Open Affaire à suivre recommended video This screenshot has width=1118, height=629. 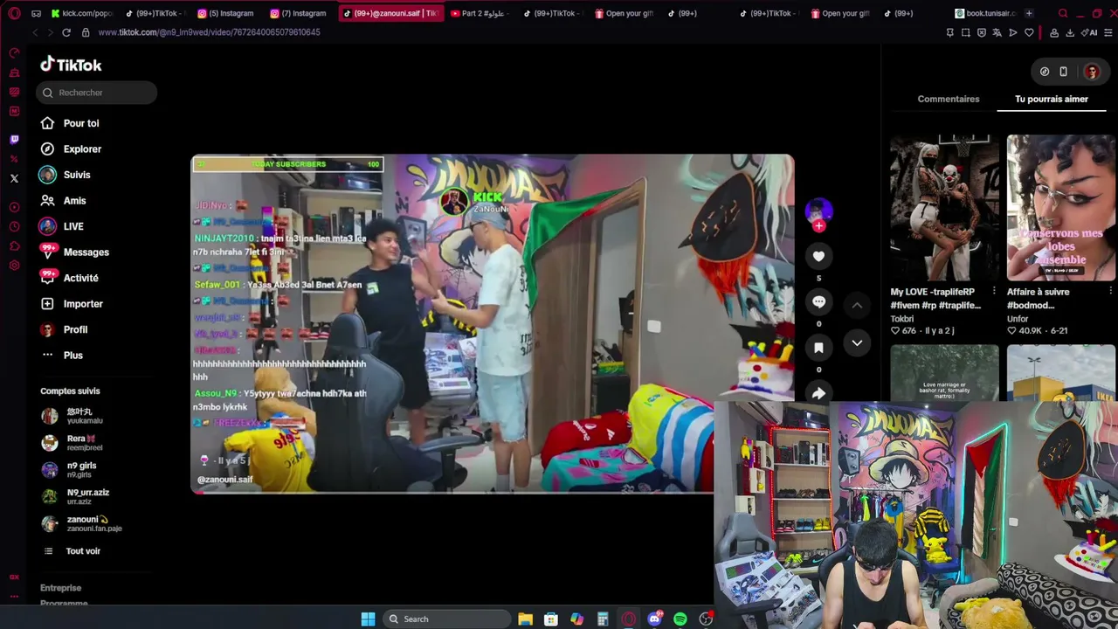click(1061, 208)
